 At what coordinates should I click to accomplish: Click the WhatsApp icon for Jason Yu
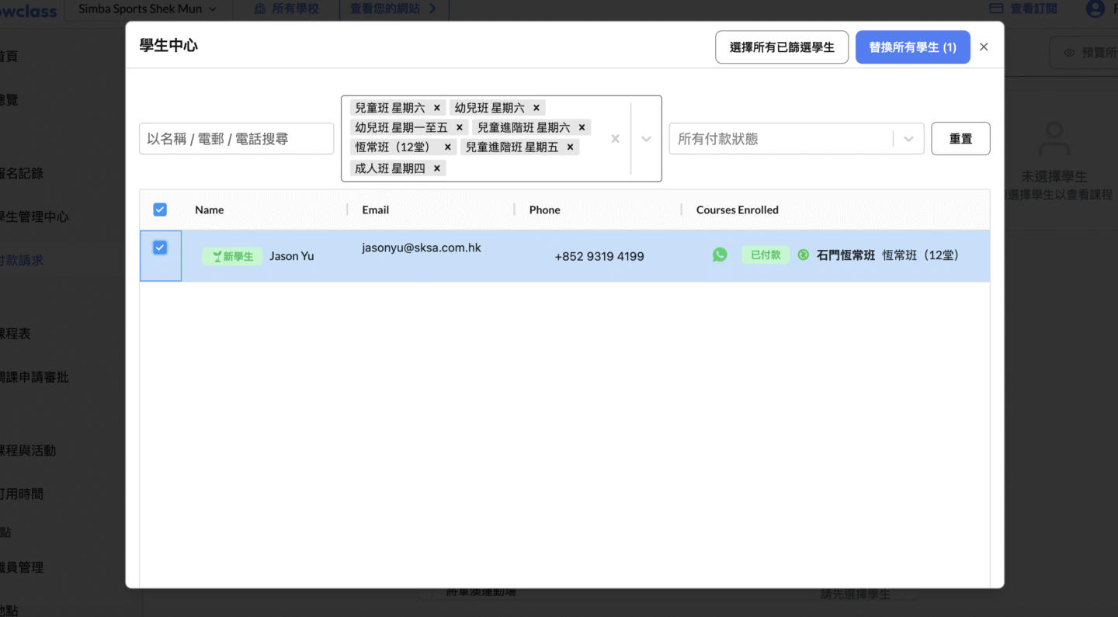[x=720, y=255]
